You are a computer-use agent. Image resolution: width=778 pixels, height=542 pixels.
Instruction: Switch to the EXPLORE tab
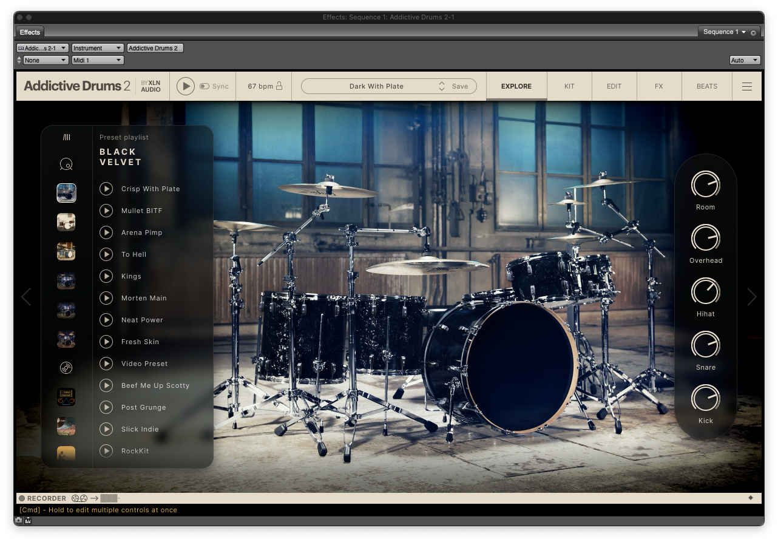[x=516, y=86]
